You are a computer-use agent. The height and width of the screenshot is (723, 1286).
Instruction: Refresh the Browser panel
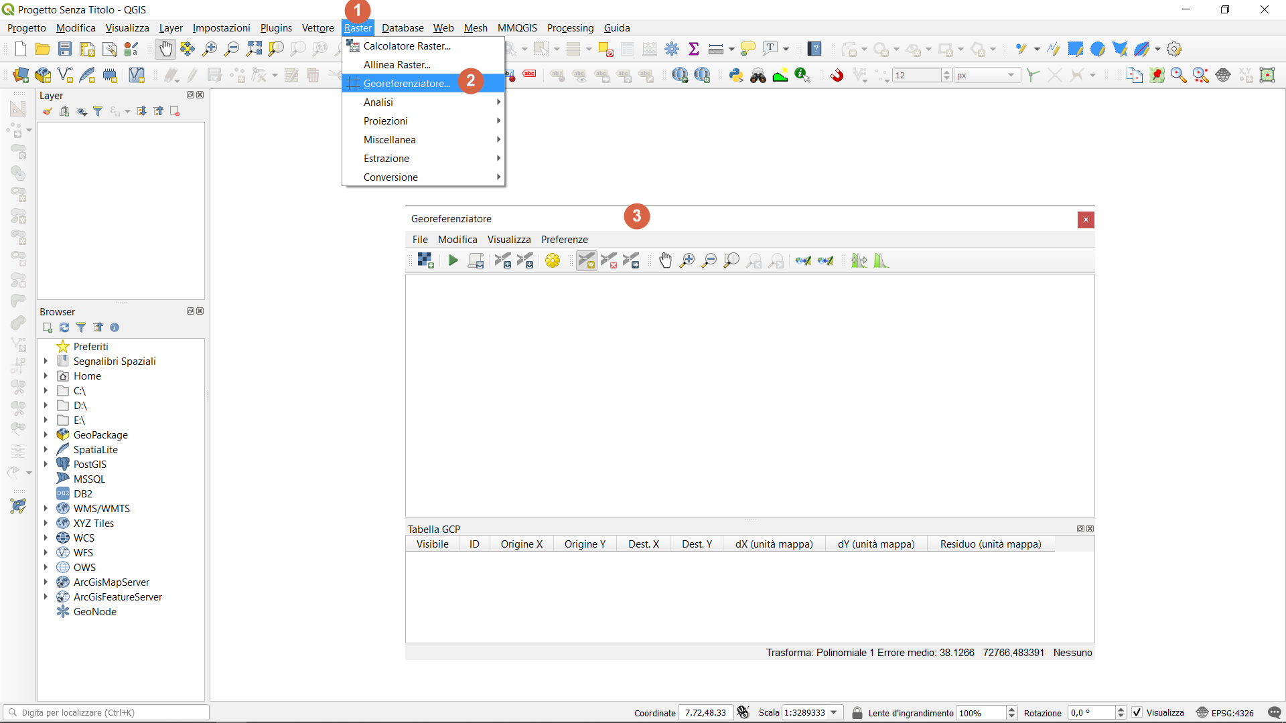point(64,327)
